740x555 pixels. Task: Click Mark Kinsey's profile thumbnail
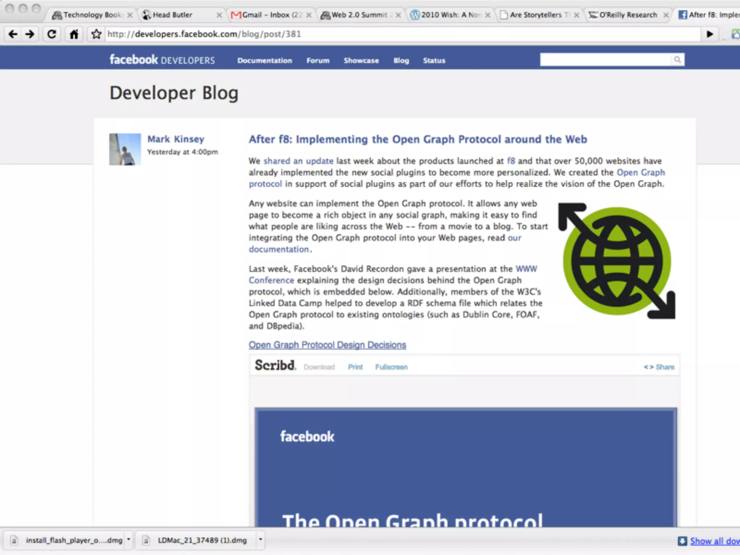125,149
